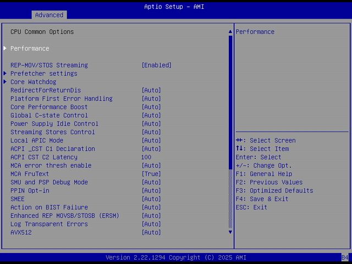Select Power Supply Idle Control
Image resolution: width=352 pixels, height=264 pixels.
point(54,124)
